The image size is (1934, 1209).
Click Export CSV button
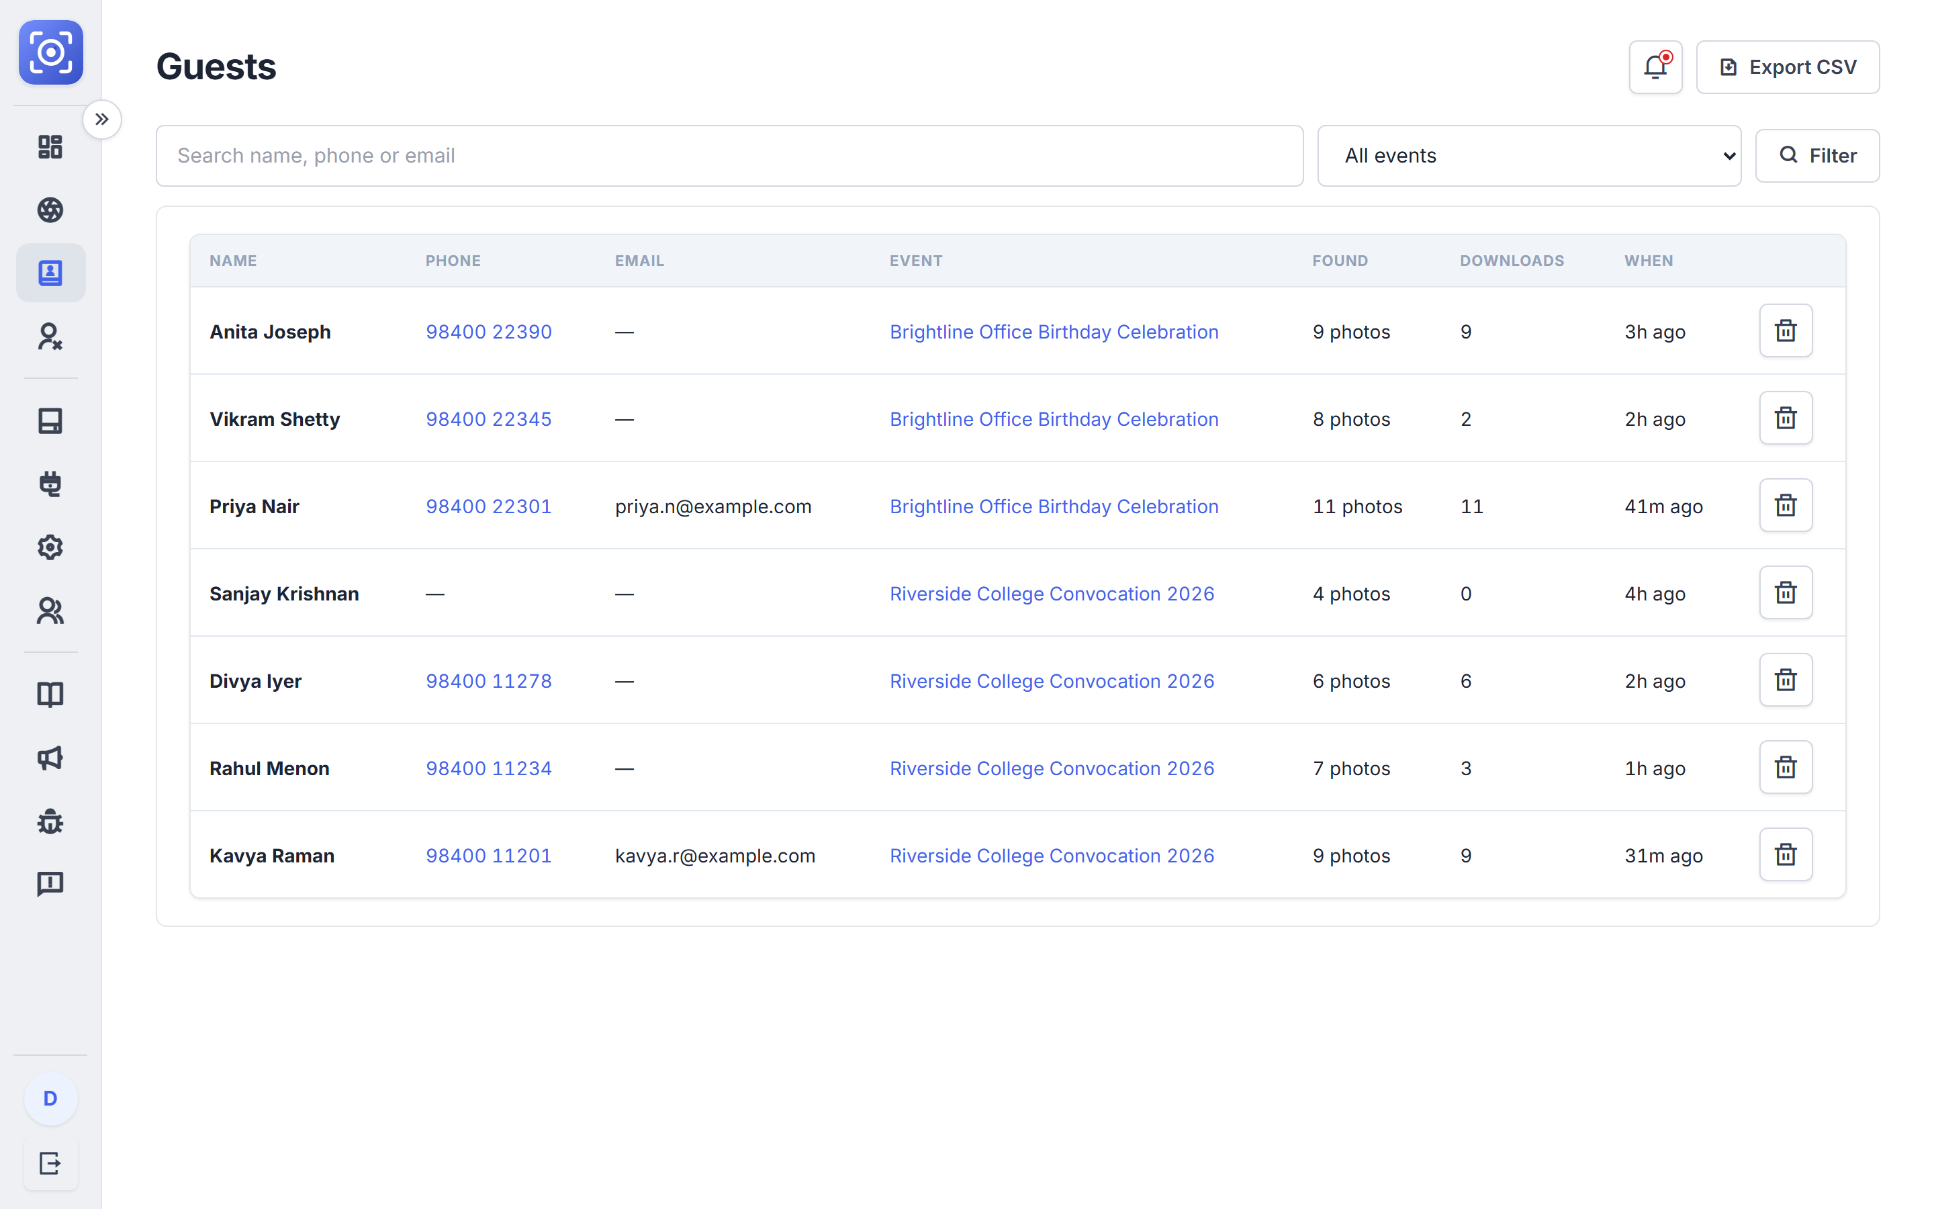pos(1788,67)
